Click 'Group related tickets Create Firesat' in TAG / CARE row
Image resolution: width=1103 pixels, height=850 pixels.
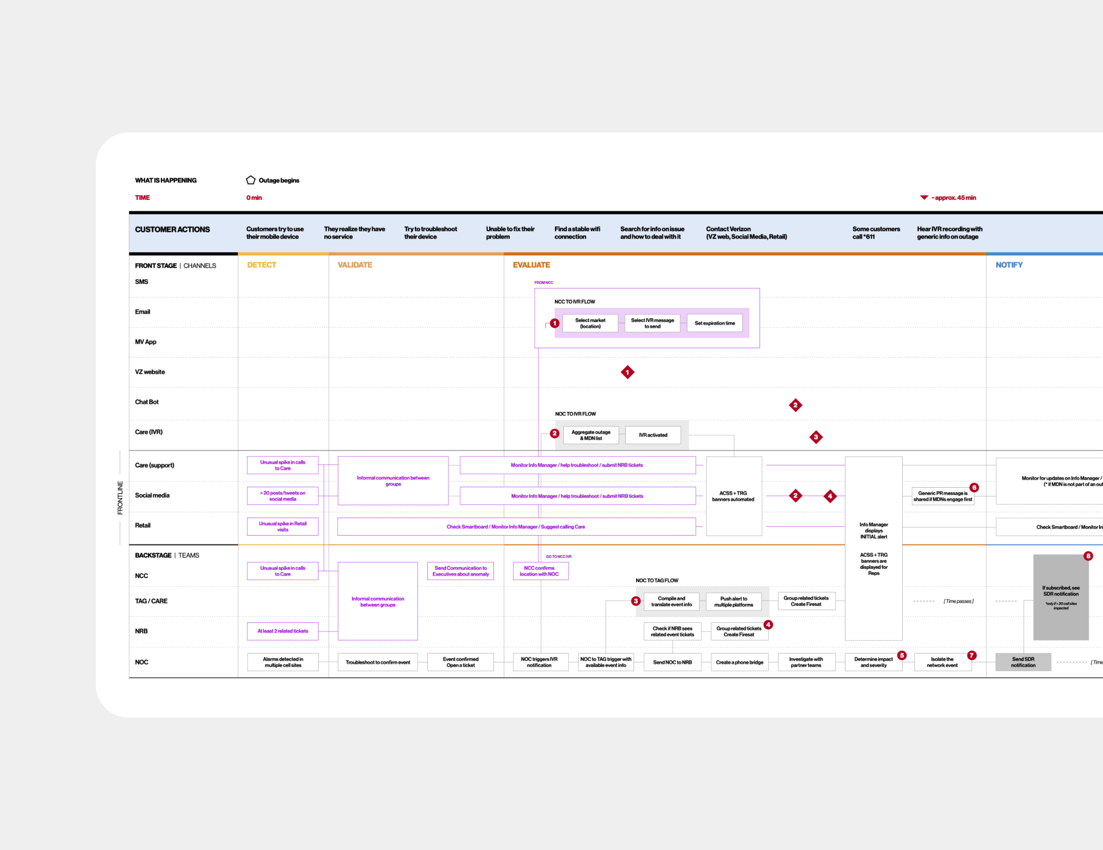point(806,601)
